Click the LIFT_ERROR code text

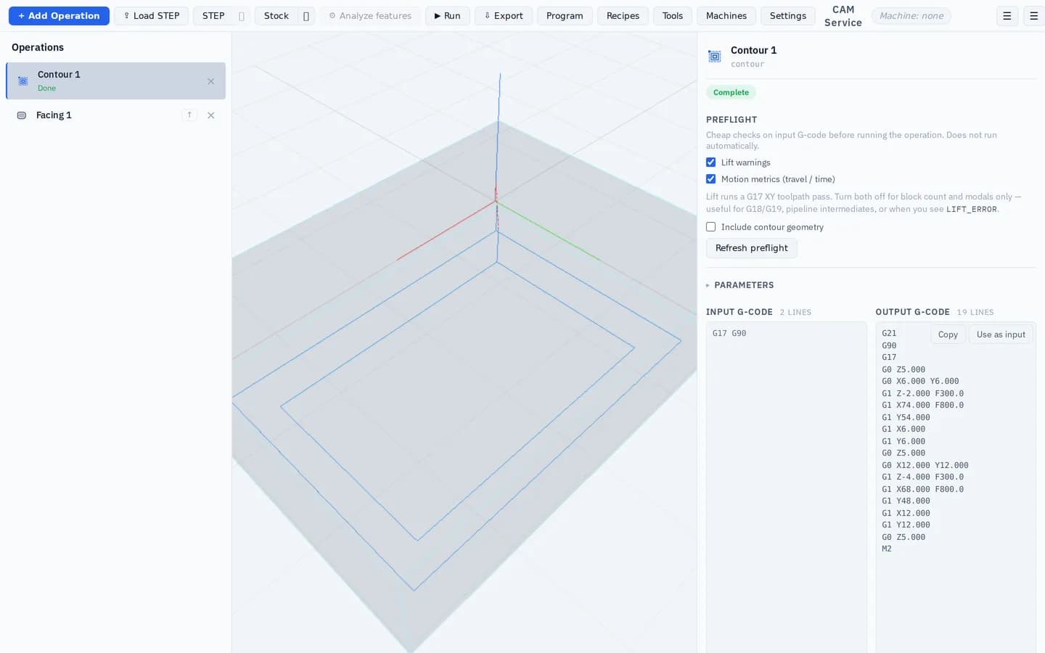coord(972,209)
